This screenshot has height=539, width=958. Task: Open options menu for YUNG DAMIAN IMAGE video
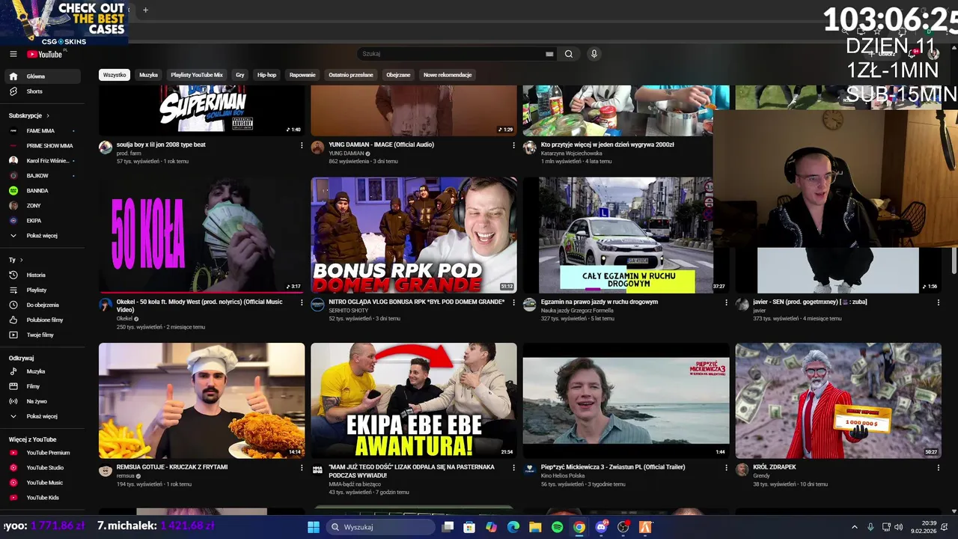513,145
